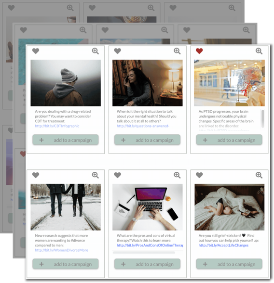
Task: Click magnifier on back window's third card
Action: 232,8
